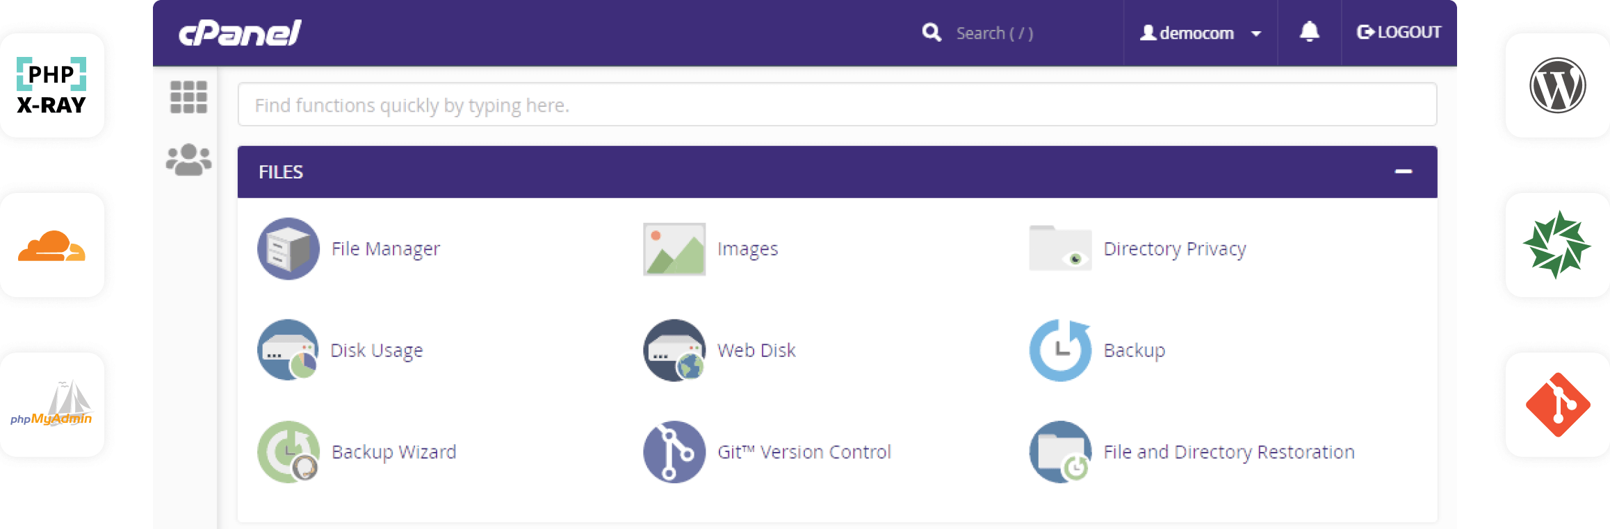Open the democom user dropdown
This screenshot has width=1610, height=529.
coord(1201,33)
